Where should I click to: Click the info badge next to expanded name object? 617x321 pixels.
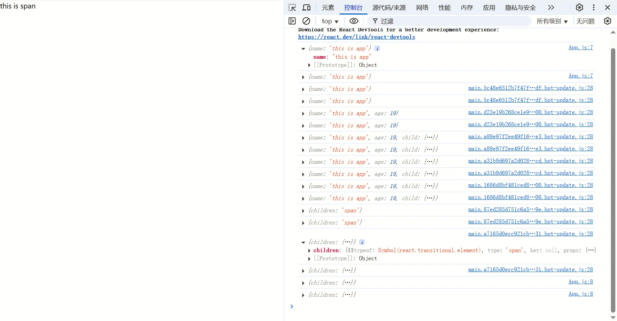[x=377, y=49]
